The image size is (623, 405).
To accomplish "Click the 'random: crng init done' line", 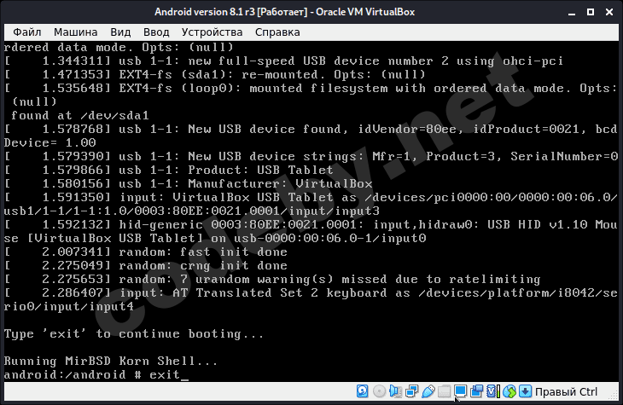I will tap(146, 265).
